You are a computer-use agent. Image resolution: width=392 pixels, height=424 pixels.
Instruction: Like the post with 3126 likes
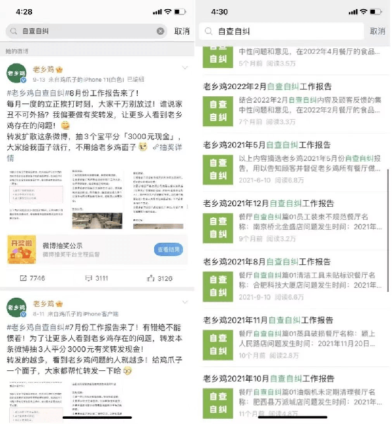coord(151,278)
